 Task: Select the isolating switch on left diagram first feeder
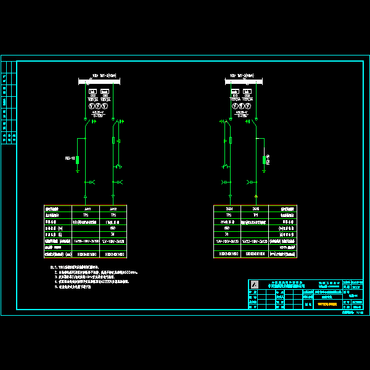coord(88,123)
